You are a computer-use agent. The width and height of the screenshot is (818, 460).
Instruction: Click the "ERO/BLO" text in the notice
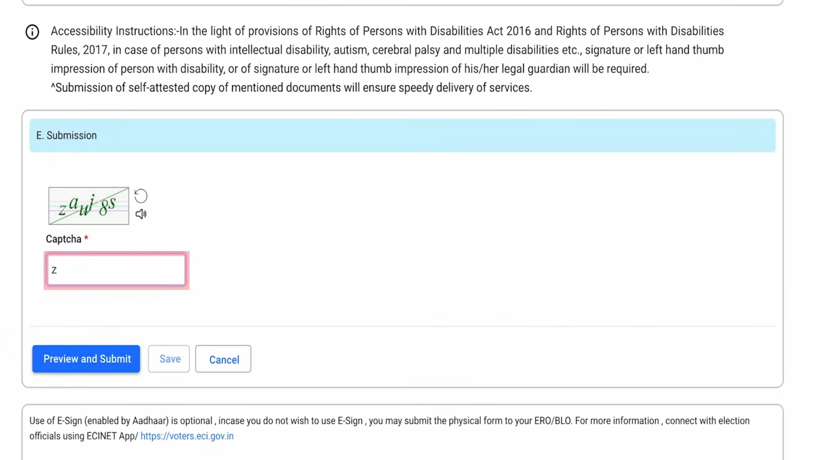pos(553,421)
